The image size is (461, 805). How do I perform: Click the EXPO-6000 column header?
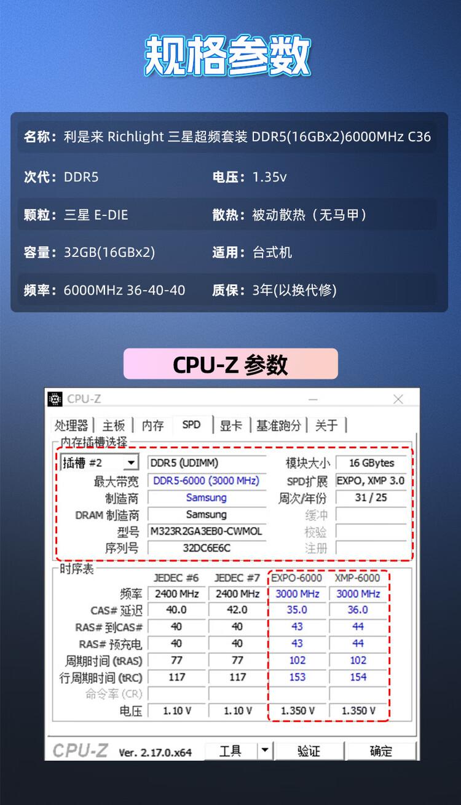(x=296, y=577)
